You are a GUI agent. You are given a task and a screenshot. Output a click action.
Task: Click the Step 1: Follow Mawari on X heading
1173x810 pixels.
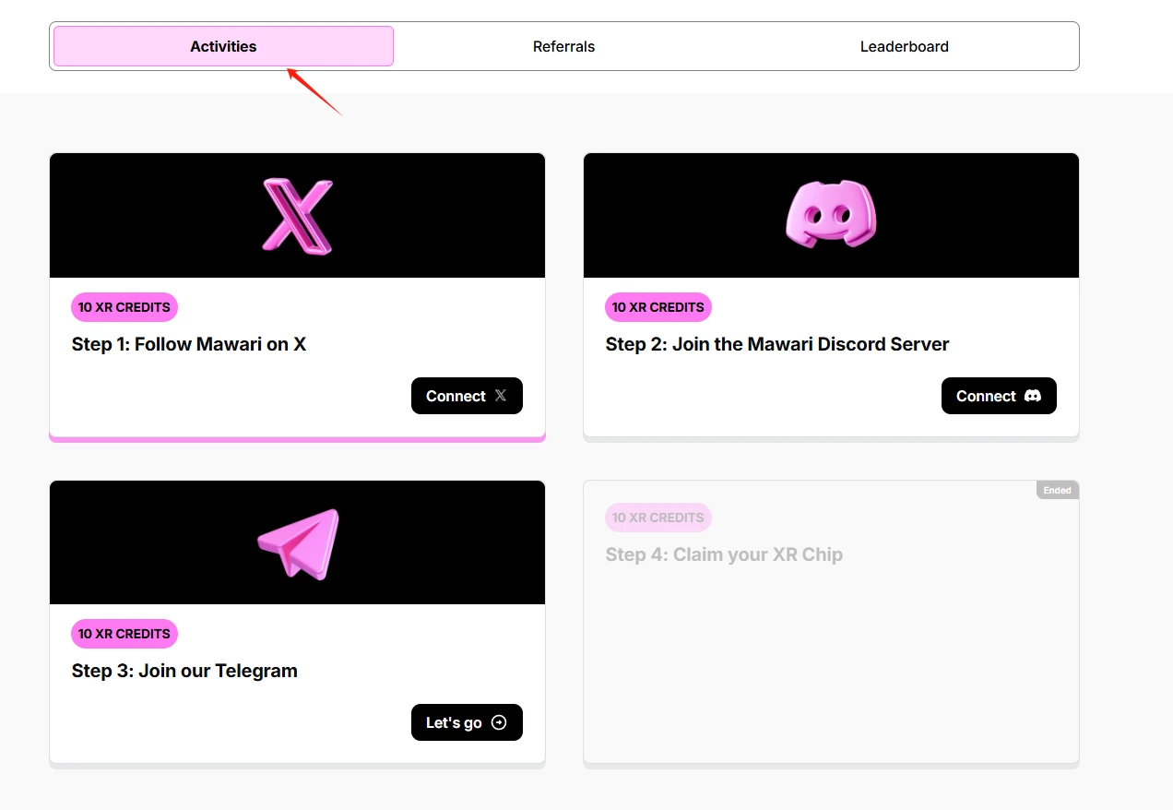tap(189, 343)
